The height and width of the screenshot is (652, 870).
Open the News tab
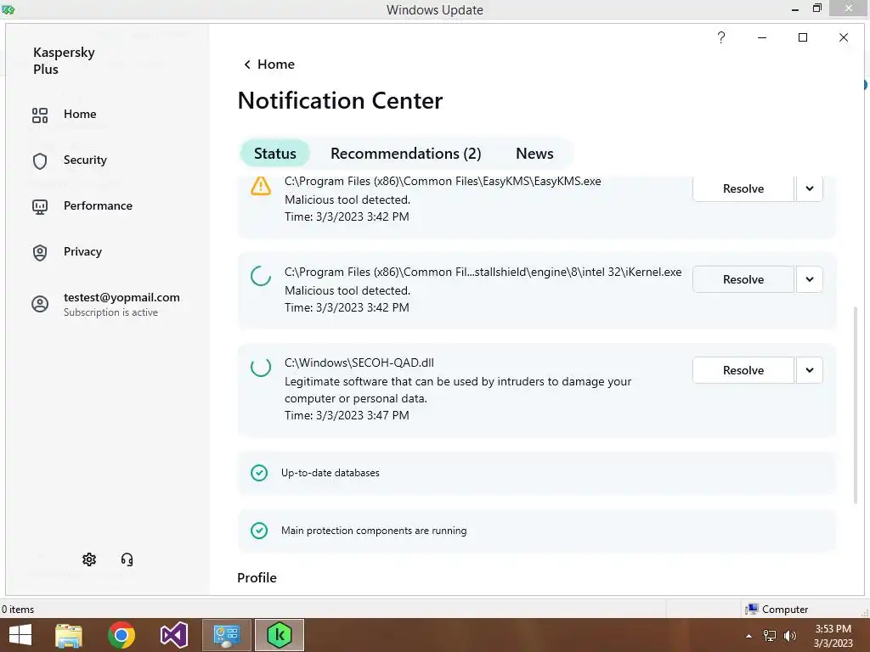coord(534,154)
